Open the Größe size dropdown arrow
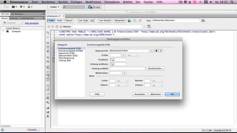The width and height of the screenshot is (237, 133). pyautogui.click(x=123, y=55)
